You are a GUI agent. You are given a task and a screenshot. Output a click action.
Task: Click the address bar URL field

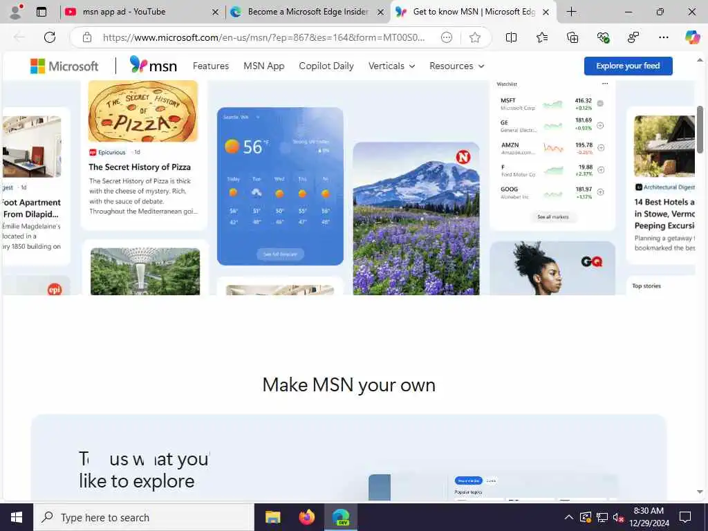tap(263, 37)
